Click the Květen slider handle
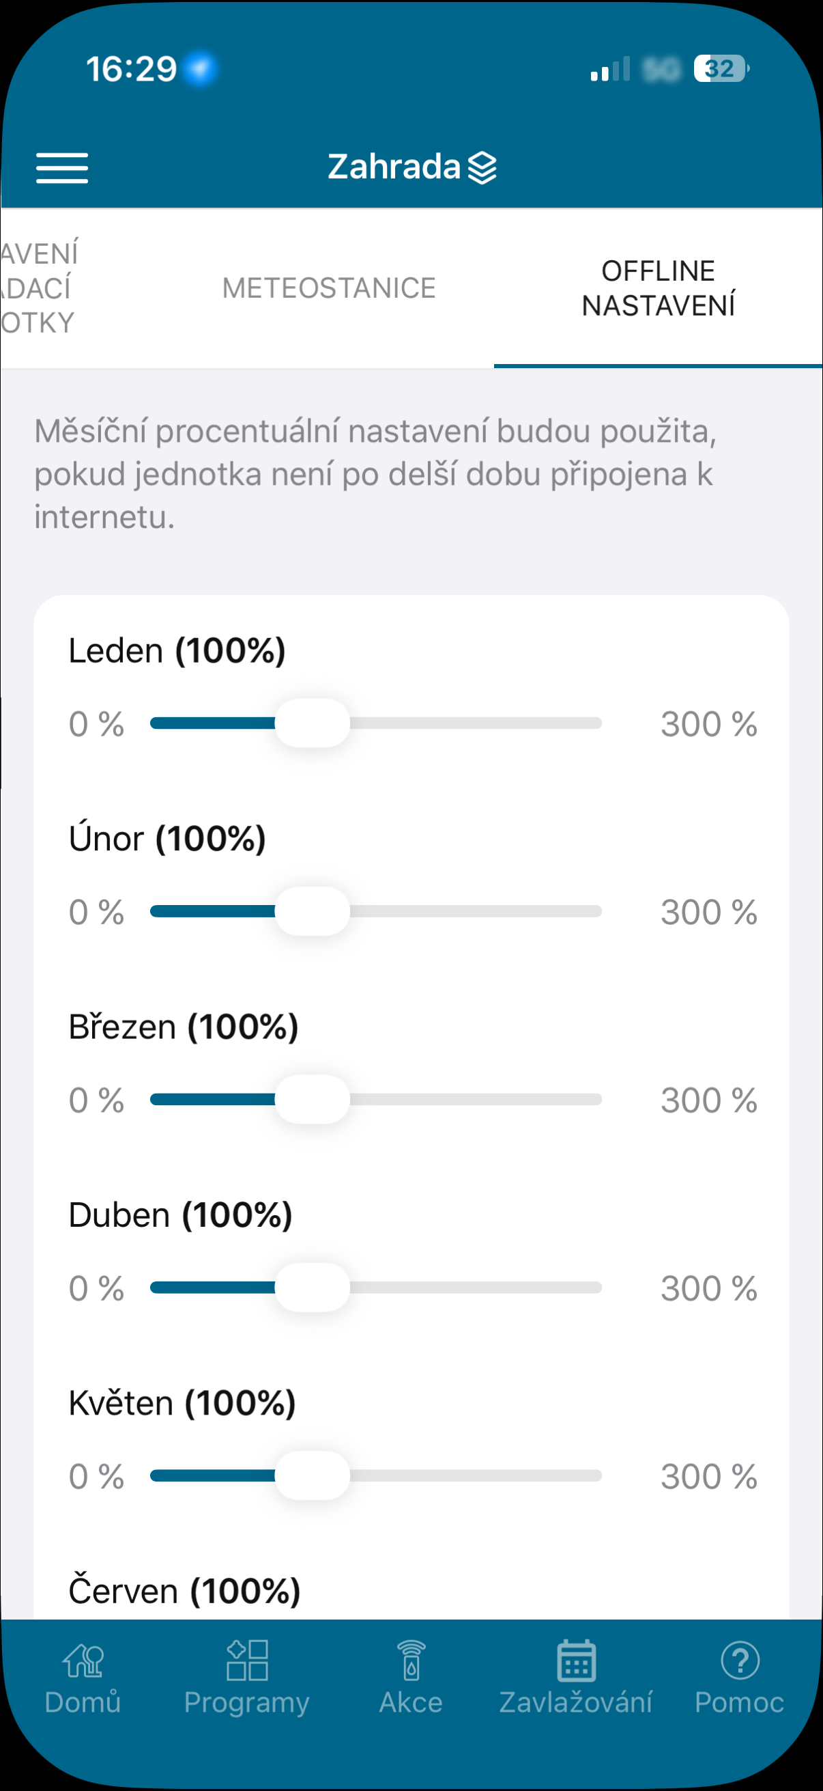Viewport: 823px width, 1791px height. tap(312, 1475)
